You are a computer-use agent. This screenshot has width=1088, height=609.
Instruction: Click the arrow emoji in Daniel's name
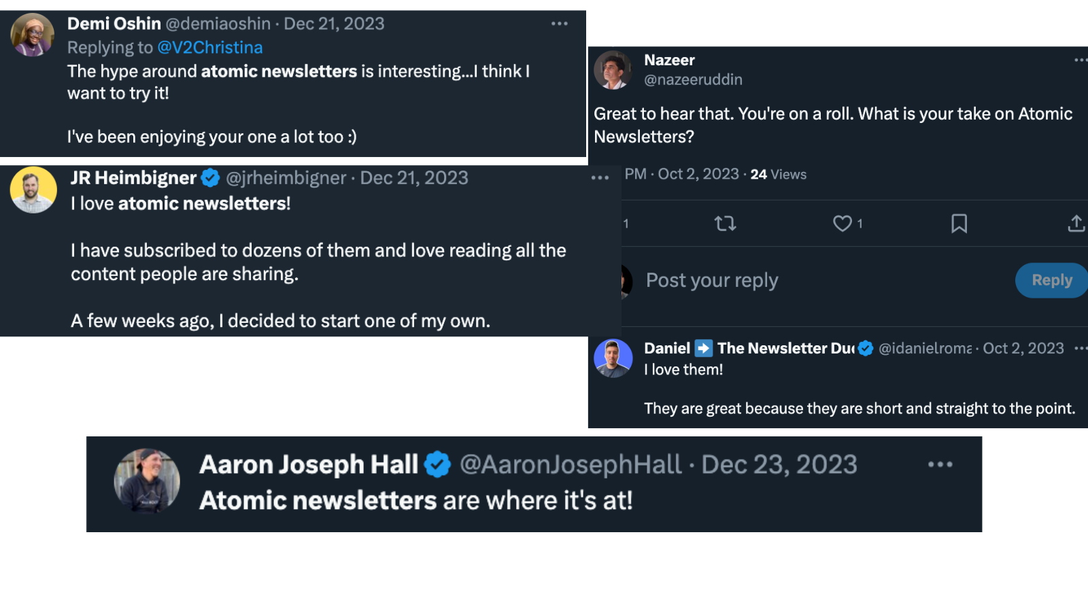pos(704,349)
